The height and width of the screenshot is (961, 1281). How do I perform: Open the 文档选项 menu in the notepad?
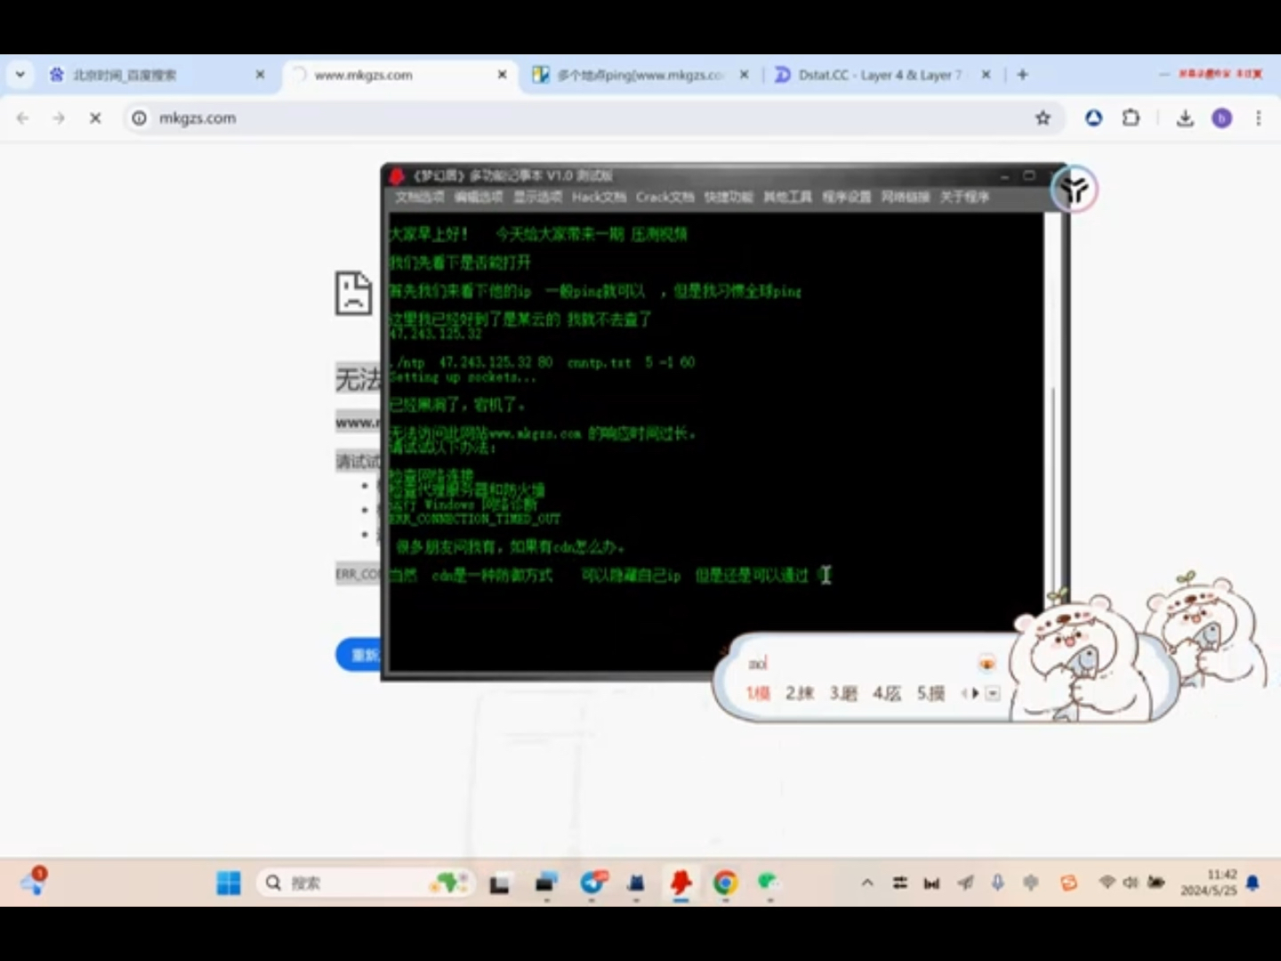click(x=420, y=197)
